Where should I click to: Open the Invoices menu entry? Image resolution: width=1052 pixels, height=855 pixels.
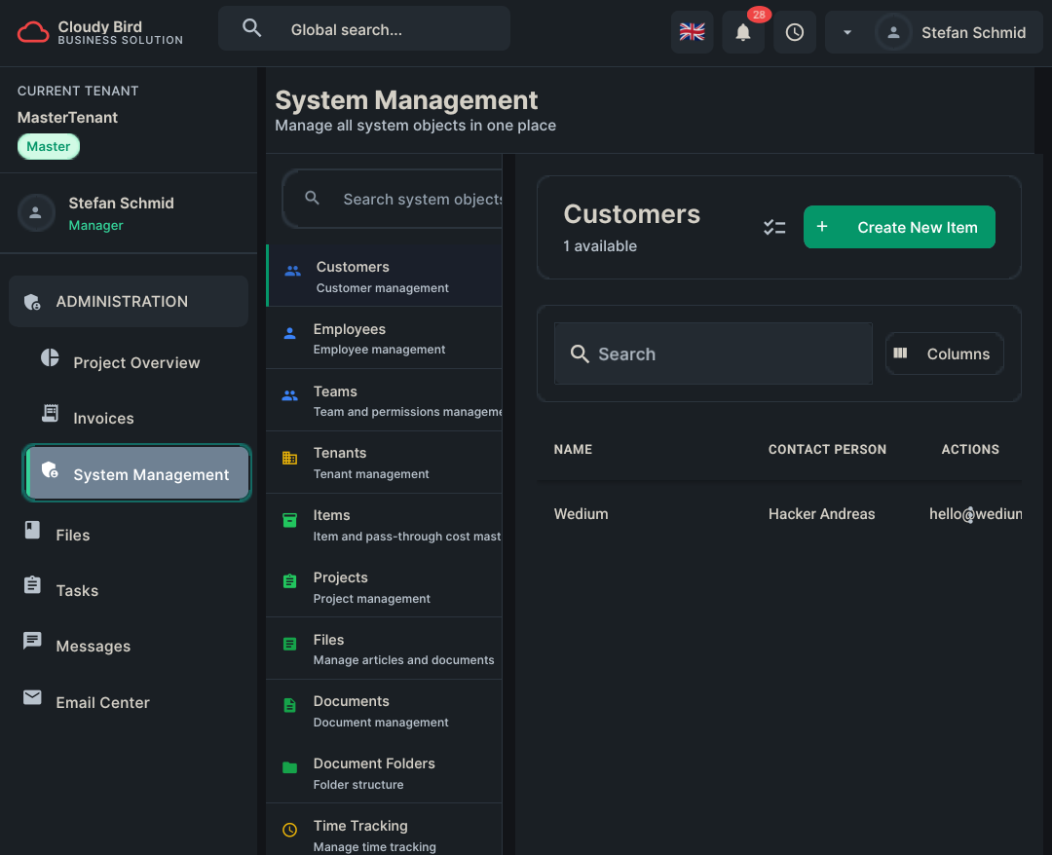pos(103,418)
